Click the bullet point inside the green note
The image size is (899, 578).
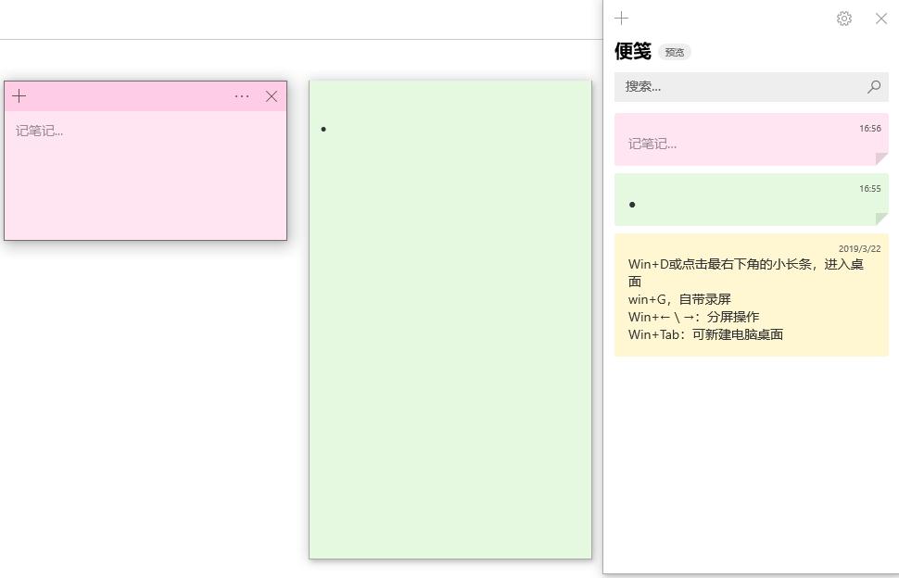coord(323,129)
